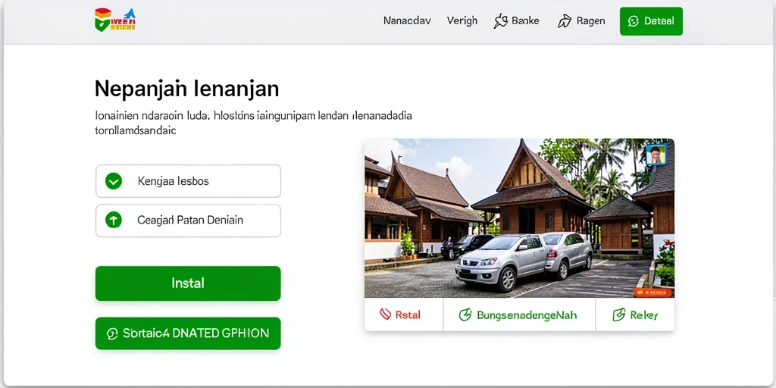The height and width of the screenshot is (388, 776).
Task: Open the Nanacdav menu item
Action: pos(407,20)
